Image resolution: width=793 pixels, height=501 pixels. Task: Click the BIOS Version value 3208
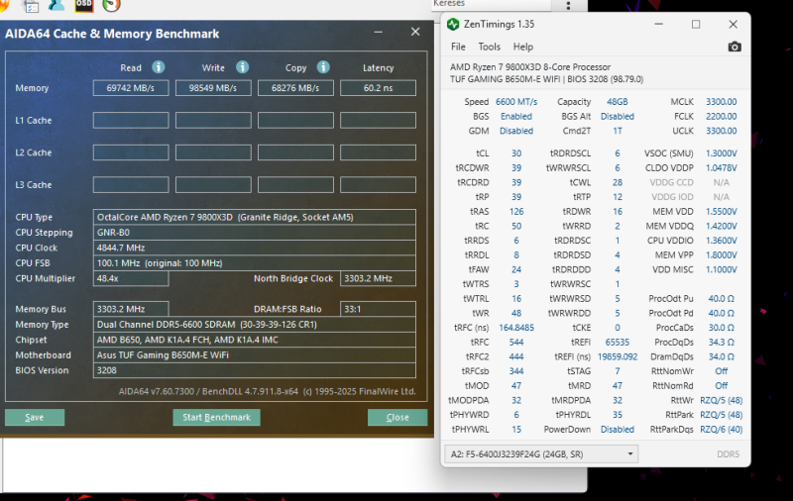pyautogui.click(x=255, y=370)
